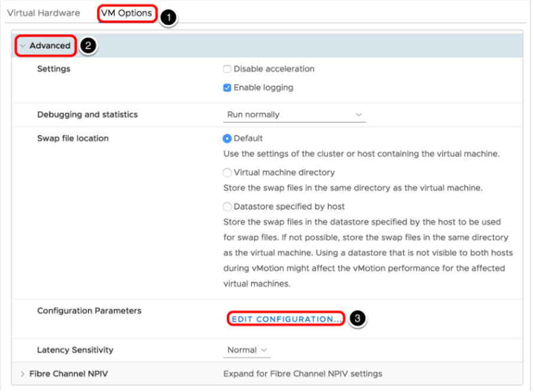The width and height of the screenshot is (534, 392).
Task: Click step marker 2 beside Advanced
Action: (x=88, y=47)
